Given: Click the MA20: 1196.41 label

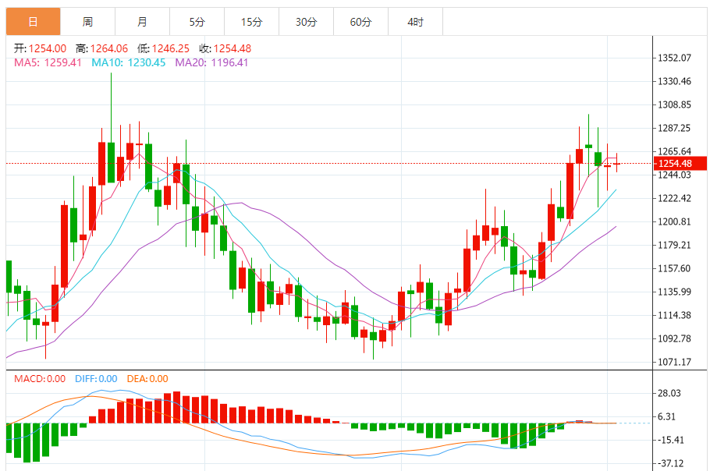Looking at the screenshot, I should pyautogui.click(x=212, y=62).
